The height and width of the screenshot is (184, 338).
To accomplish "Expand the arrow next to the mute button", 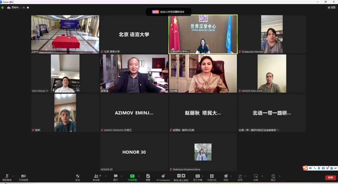I will [x=13, y=176].
